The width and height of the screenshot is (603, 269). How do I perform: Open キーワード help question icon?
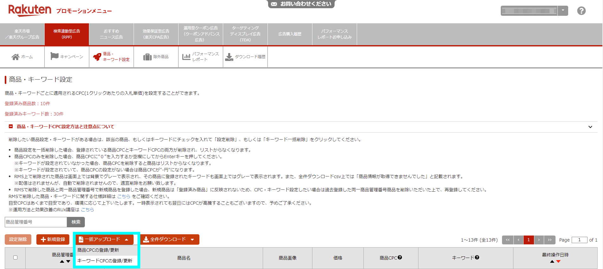click(x=477, y=258)
